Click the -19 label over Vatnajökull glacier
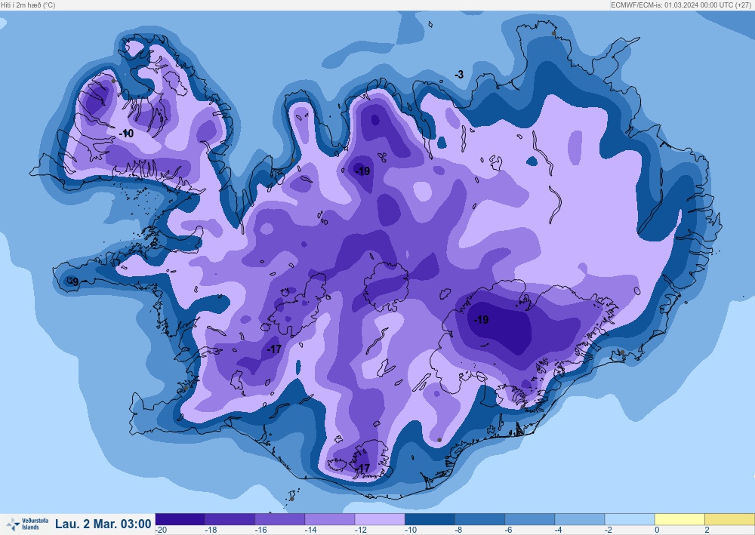Viewport: 755px width, 535px height. coord(481,319)
